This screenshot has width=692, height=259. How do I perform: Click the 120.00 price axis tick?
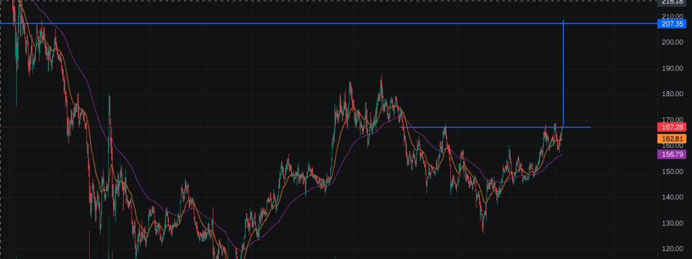click(x=673, y=249)
